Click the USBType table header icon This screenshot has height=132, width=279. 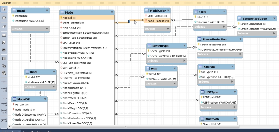point(202,92)
